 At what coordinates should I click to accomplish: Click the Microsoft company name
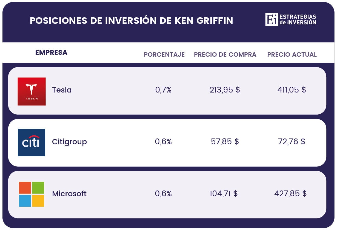pyautogui.click(x=69, y=194)
